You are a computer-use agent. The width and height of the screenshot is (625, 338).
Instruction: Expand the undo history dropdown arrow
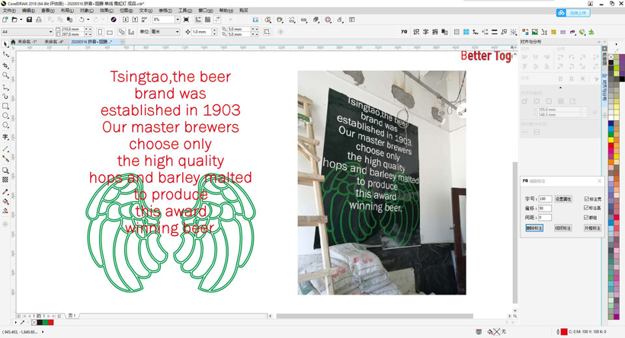[88, 20]
